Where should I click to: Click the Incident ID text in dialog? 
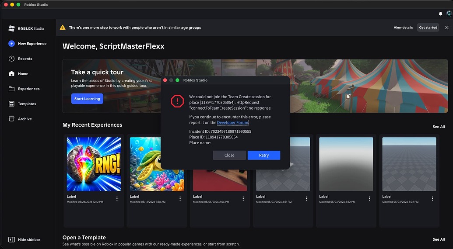coord(220,131)
